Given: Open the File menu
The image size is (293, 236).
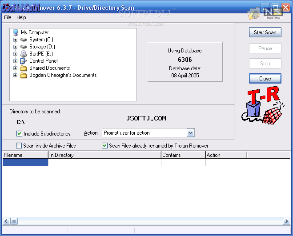Looking at the screenshot, I should pyautogui.click(x=8, y=17).
